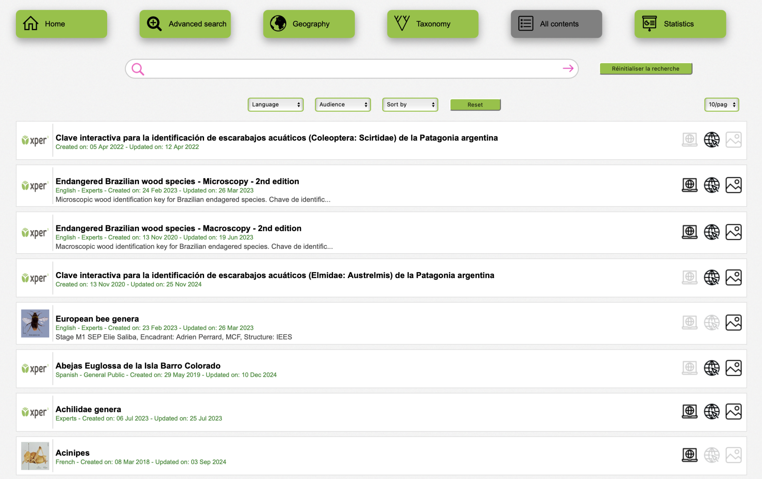
Task: Go to the Geography tab
Action: pos(309,24)
